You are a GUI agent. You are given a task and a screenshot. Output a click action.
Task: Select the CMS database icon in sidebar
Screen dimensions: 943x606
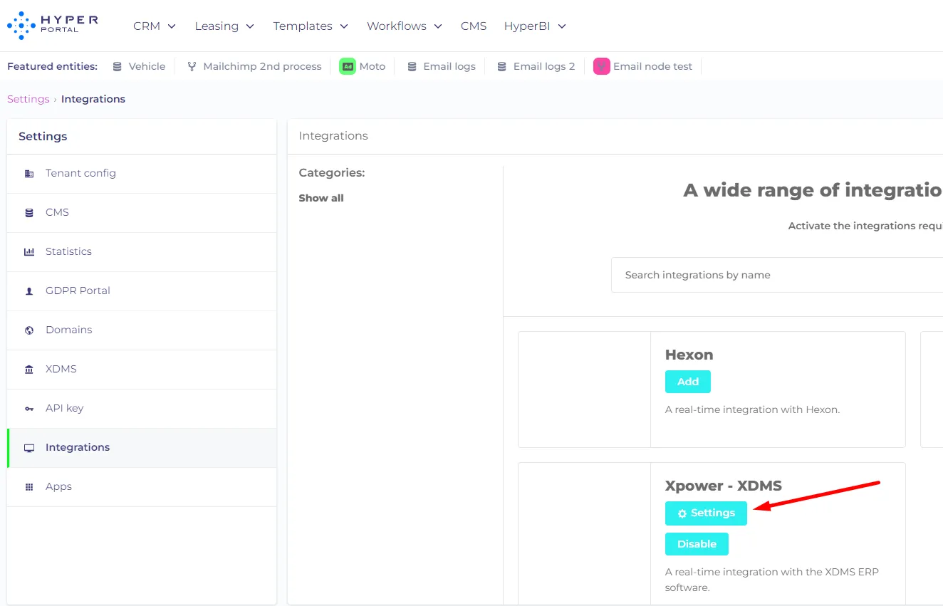pos(29,213)
